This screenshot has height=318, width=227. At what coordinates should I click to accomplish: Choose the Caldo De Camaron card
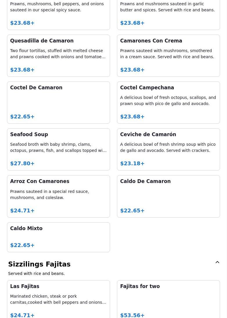168,196
